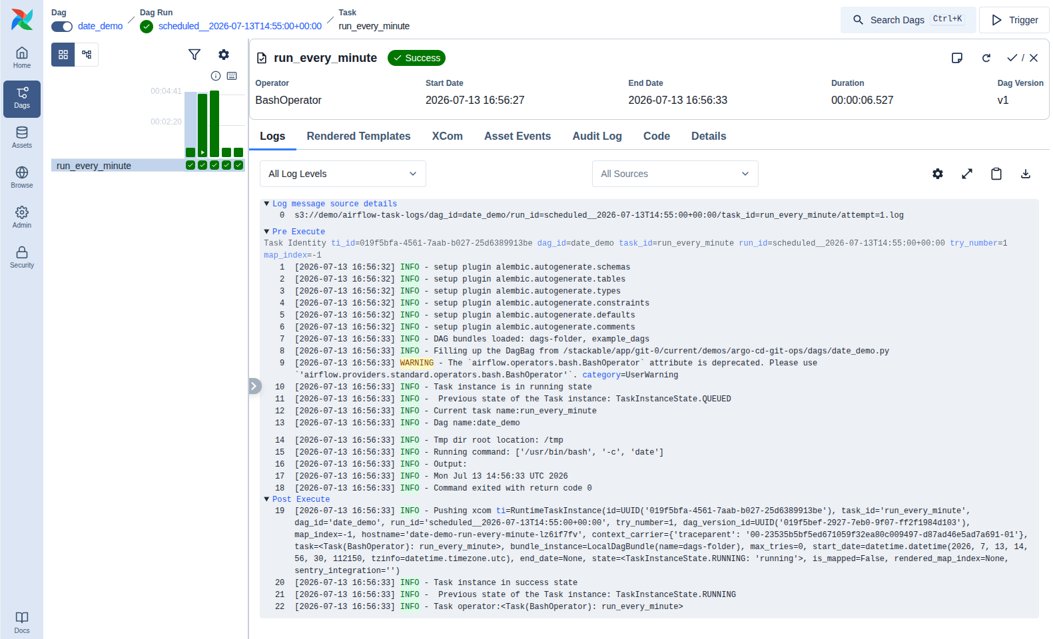The image size is (1053, 639).
Task: Switch to grid view
Action: point(63,55)
